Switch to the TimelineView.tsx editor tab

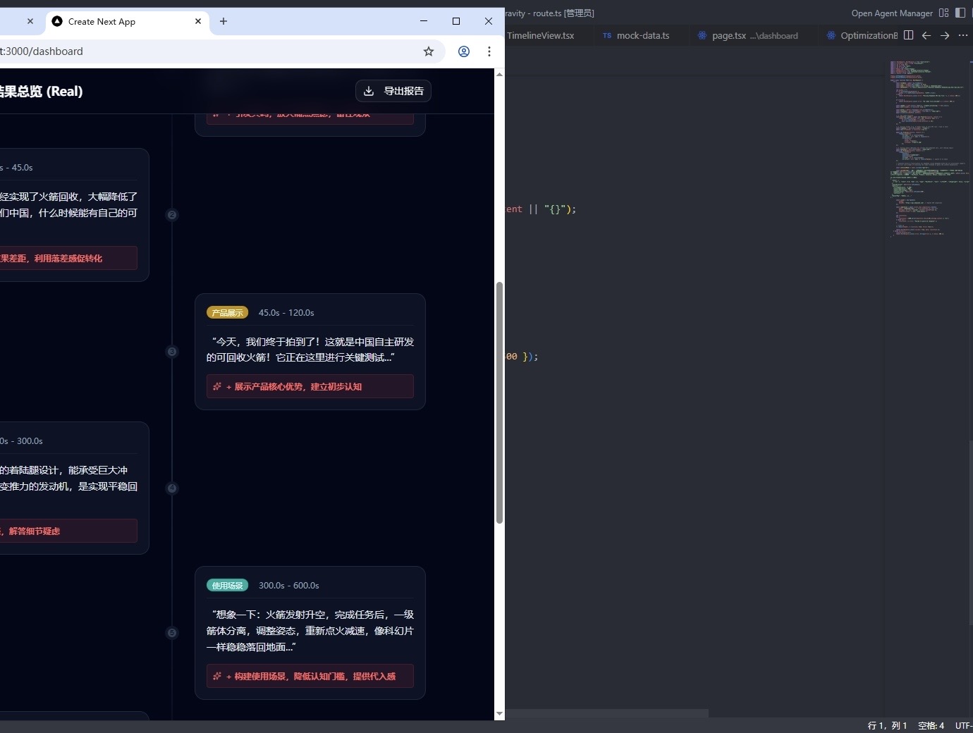[540, 35]
